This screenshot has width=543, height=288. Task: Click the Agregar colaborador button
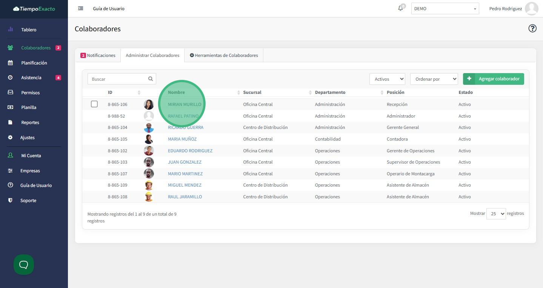pyautogui.click(x=493, y=79)
